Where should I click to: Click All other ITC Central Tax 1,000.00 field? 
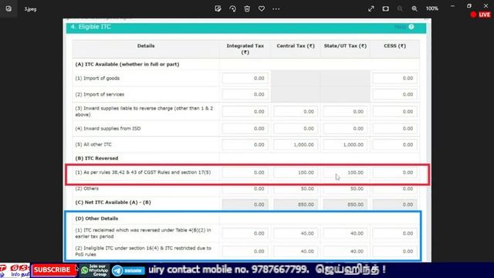click(296, 144)
